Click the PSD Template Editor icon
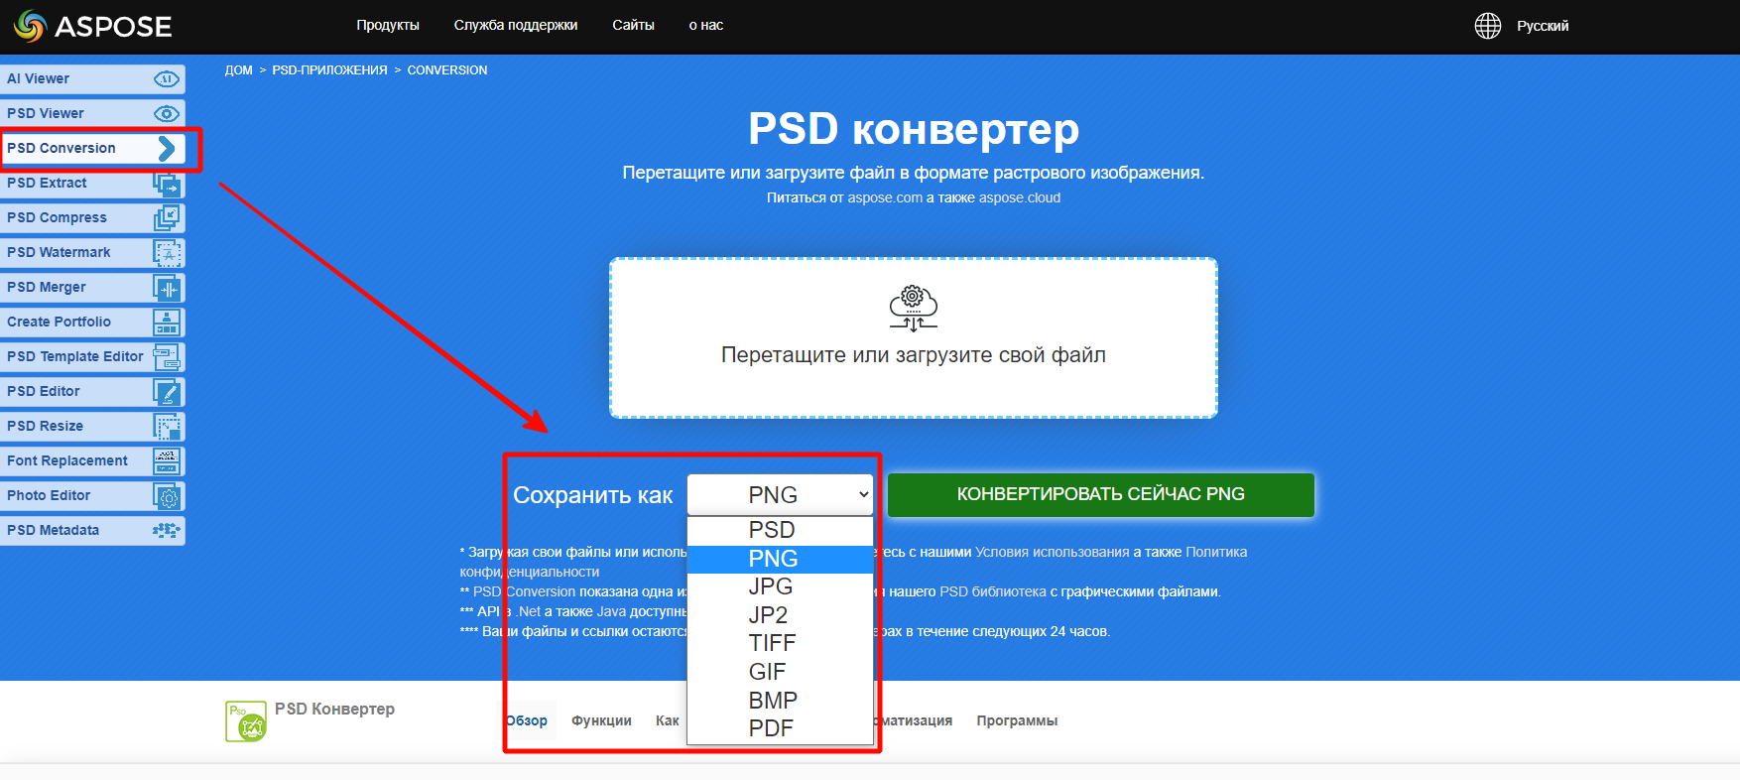This screenshot has height=780, width=1740. coord(167,357)
